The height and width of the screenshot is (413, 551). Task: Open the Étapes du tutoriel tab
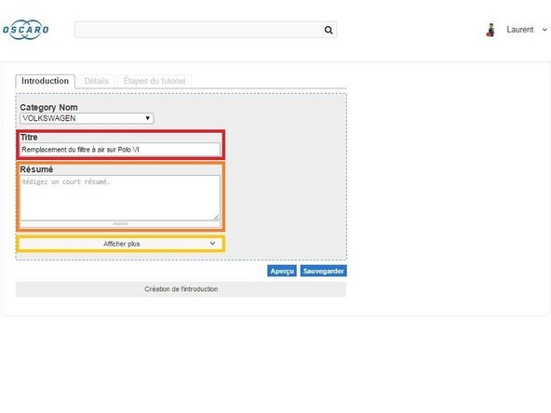155,81
